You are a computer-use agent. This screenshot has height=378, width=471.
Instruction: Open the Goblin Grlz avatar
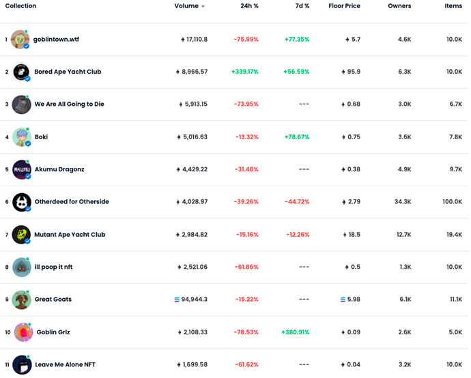(23, 332)
